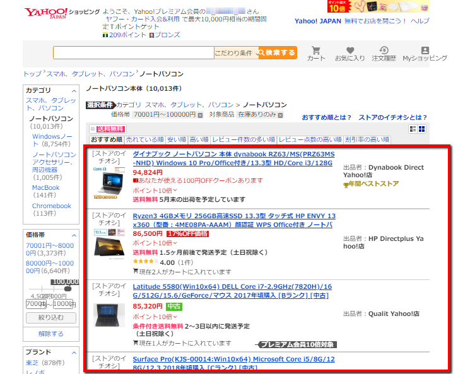Collapse the カテゴリ sidebar section

pyautogui.click(x=74, y=90)
